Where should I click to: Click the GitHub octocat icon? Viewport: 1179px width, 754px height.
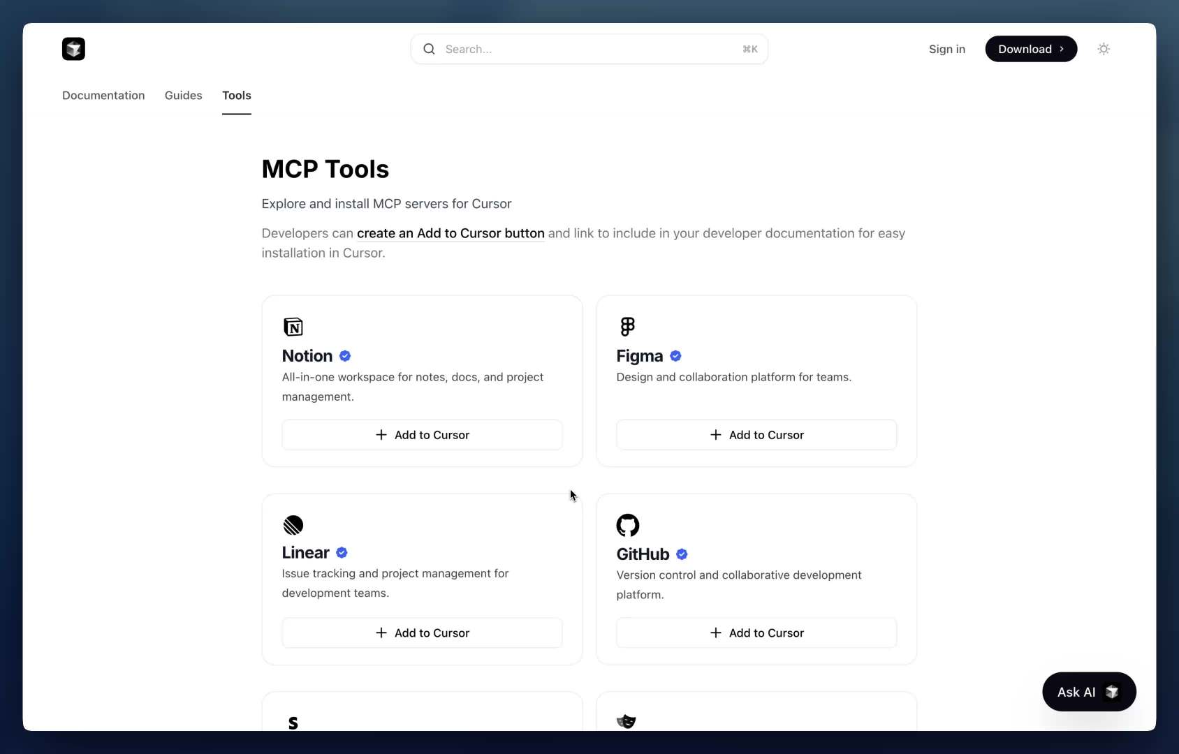pos(627,525)
